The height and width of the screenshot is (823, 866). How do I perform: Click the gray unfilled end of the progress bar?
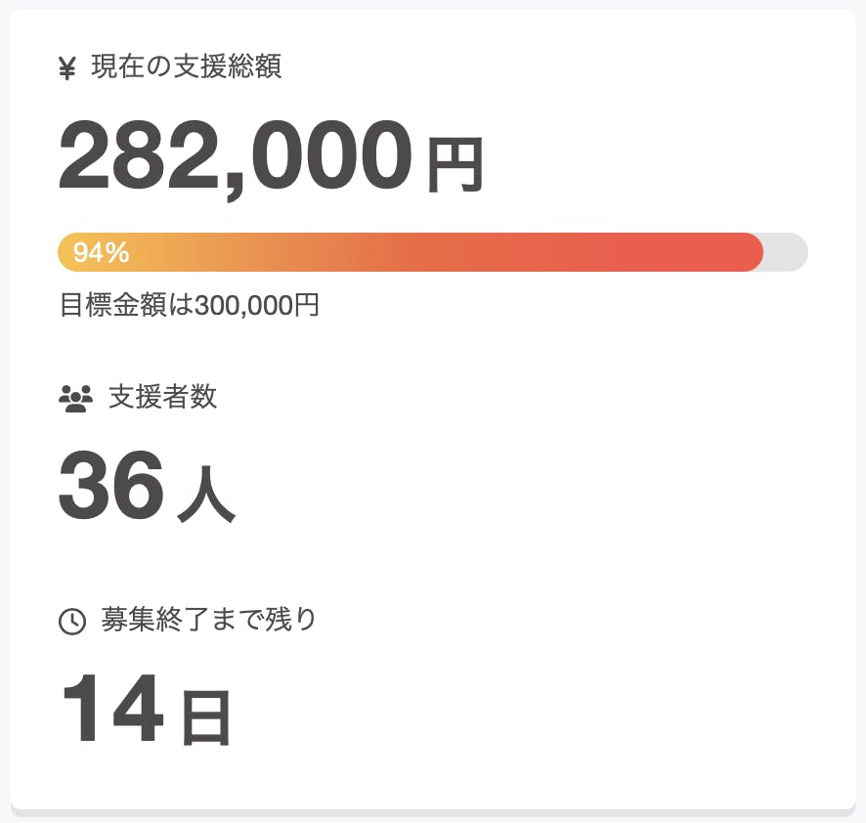(x=788, y=252)
